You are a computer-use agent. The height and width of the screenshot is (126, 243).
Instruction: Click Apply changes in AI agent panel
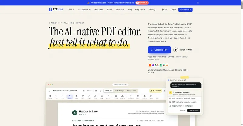click(x=193, y=111)
